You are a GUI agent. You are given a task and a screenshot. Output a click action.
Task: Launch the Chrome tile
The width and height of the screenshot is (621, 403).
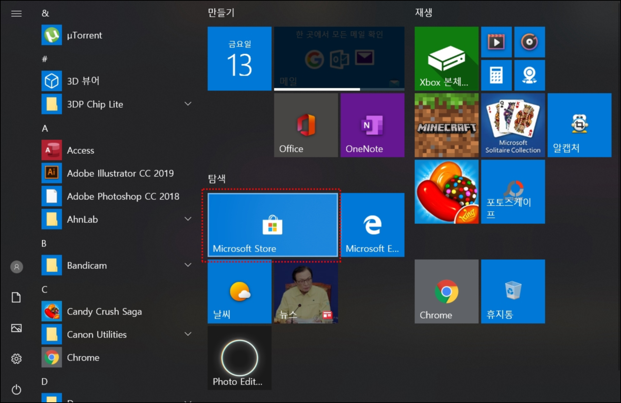[446, 291]
